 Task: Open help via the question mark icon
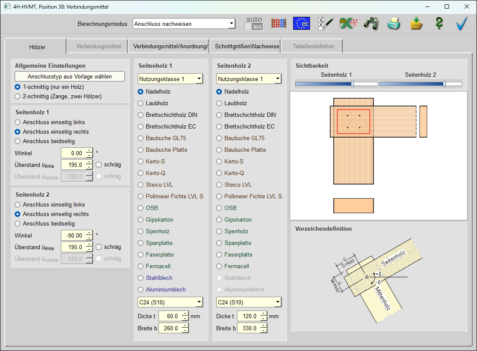[x=439, y=23]
